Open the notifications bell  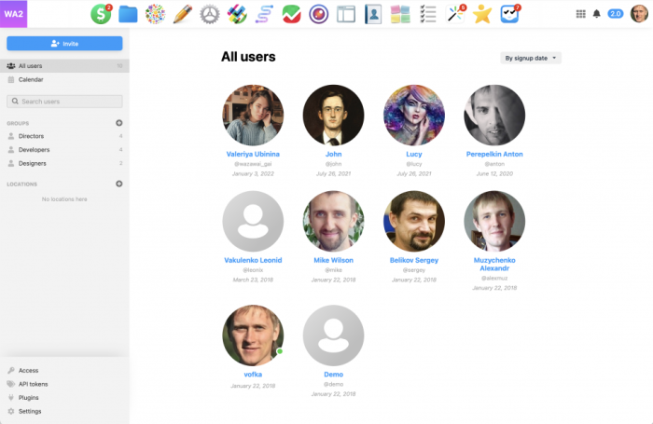coord(597,14)
